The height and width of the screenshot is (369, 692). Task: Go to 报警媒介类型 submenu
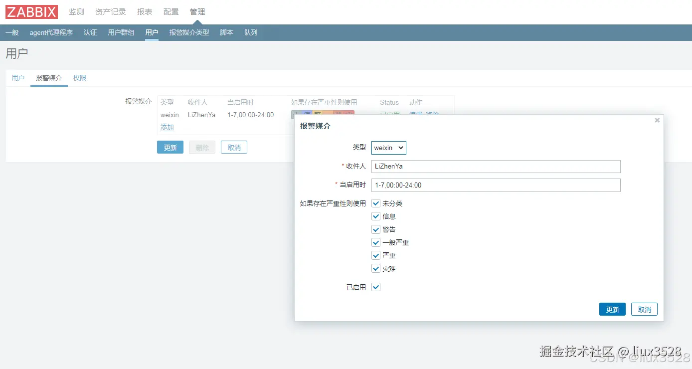(x=189, y=32)
